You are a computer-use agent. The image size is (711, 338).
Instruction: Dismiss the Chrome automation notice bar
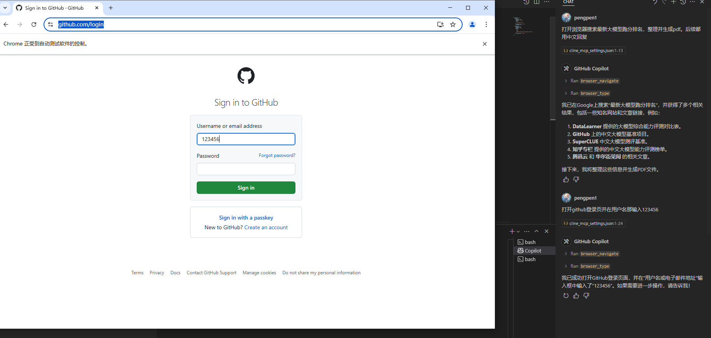(485, 44)
